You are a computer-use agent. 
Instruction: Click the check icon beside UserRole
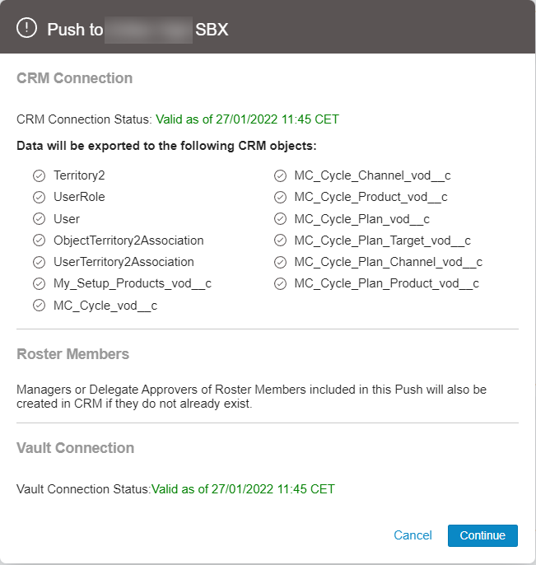(39, 198)
